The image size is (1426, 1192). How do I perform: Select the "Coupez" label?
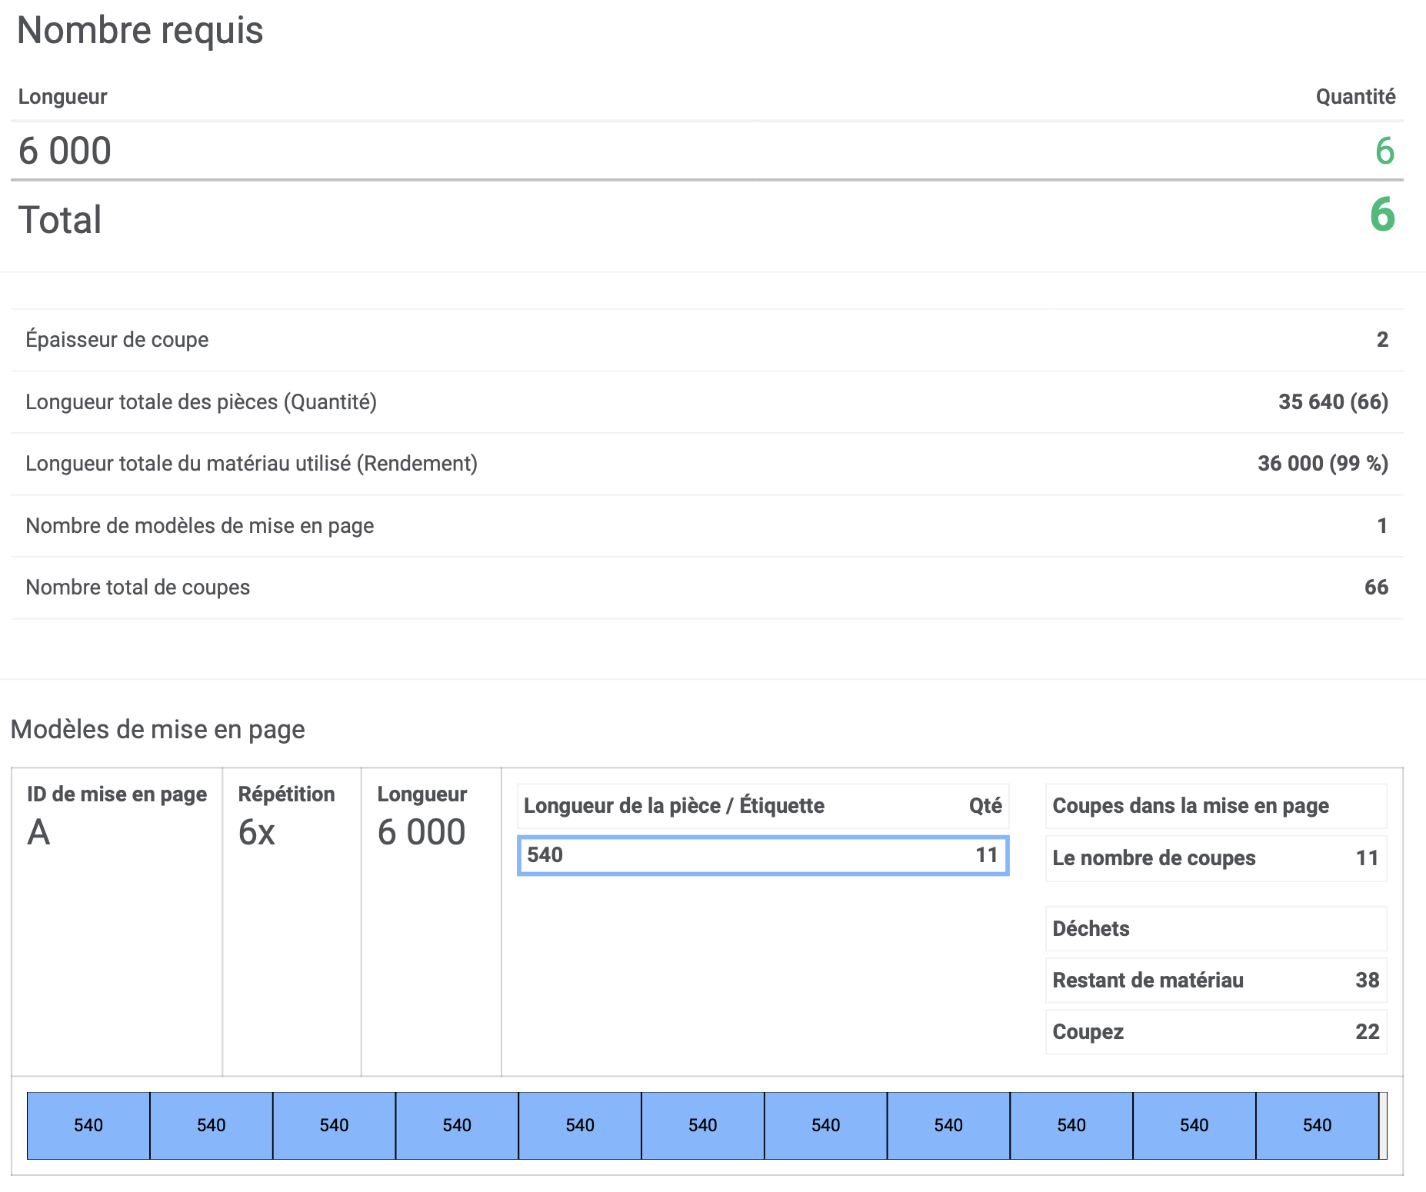tap(1088, 1032)
